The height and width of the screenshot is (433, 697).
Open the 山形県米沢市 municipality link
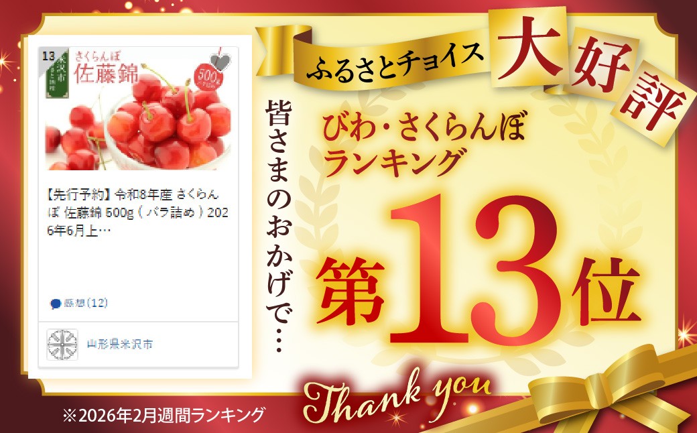[119, 344]
